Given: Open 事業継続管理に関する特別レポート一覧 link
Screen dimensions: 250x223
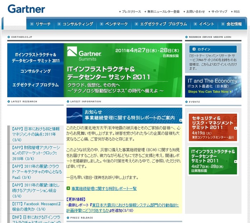Looking at the screenshot, I should coord(104,188).
